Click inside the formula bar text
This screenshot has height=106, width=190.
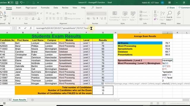pos(63,28)
